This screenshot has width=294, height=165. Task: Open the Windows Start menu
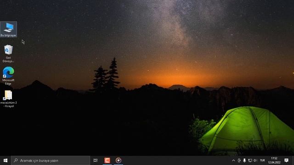click(6, 160)
